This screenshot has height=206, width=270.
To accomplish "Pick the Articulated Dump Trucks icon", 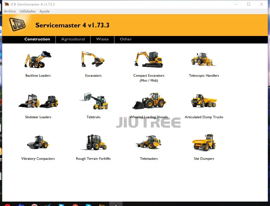I will point(204,101).
